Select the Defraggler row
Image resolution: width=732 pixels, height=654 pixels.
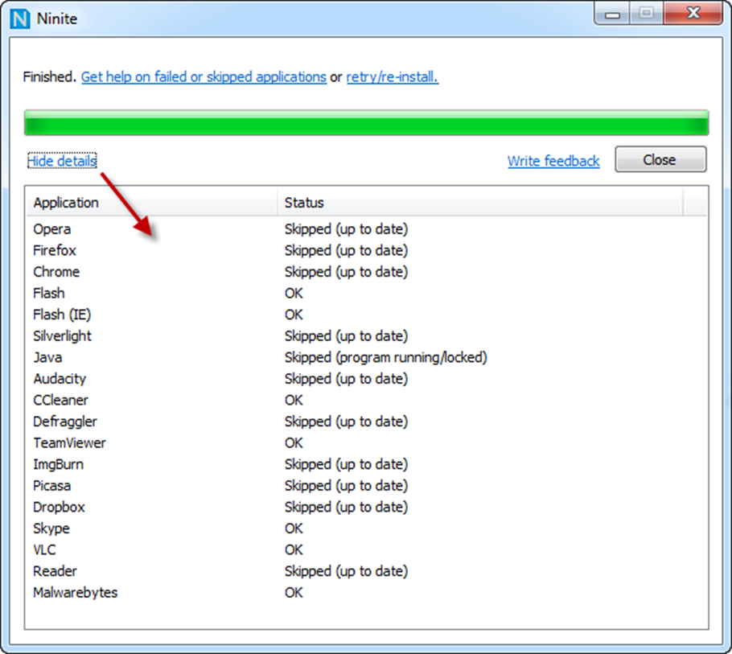pos(367,422)
